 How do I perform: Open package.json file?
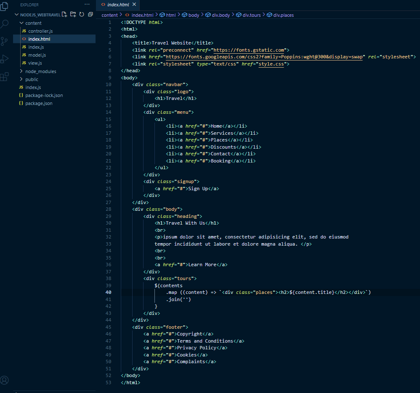click(x=39, y=103)
